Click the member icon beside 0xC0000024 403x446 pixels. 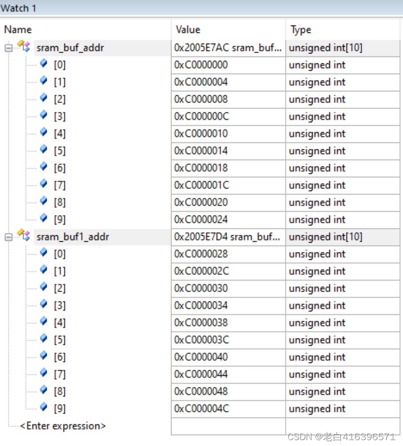tap(44, 218)
